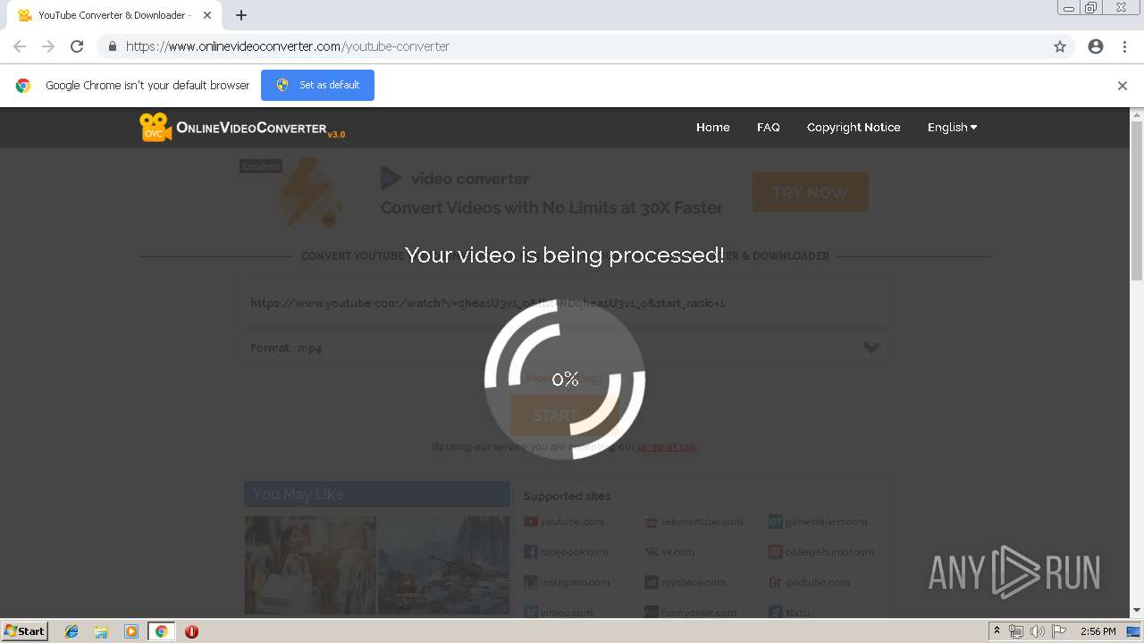
Task: Click the browser back arrow
Action: click(x=20, y=46)
